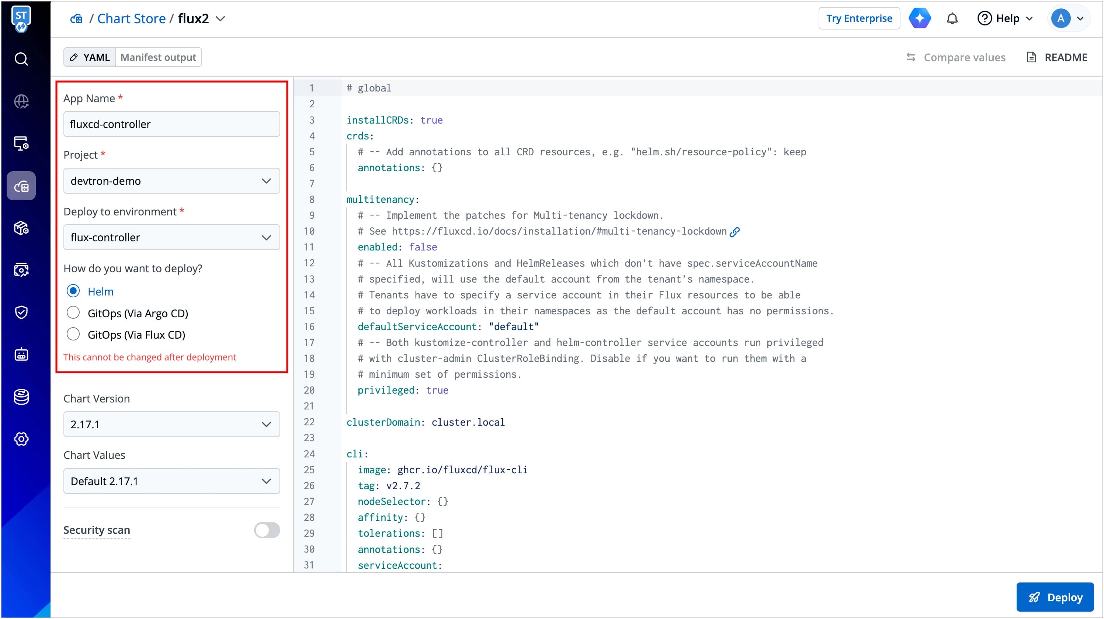Select GitOps (Via Argo CD) option

[73, 313]
